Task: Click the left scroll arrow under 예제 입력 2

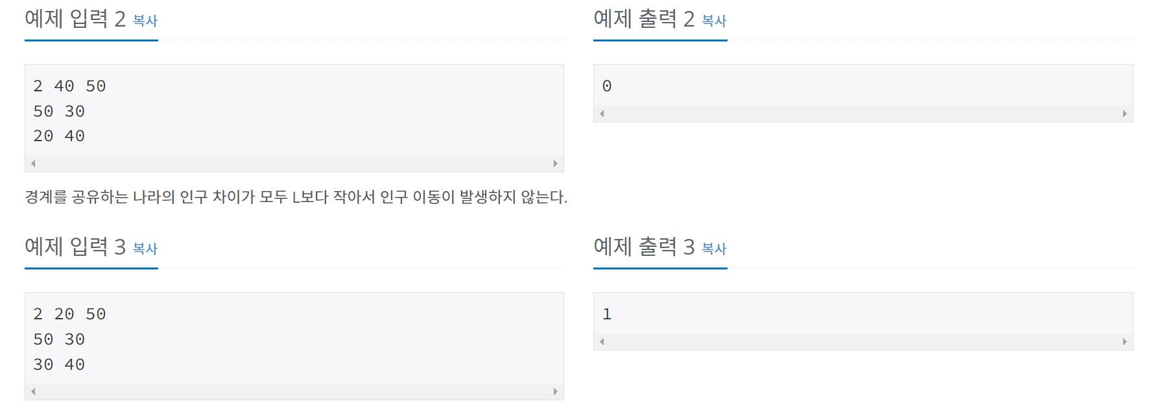Action: click(32, 163)
